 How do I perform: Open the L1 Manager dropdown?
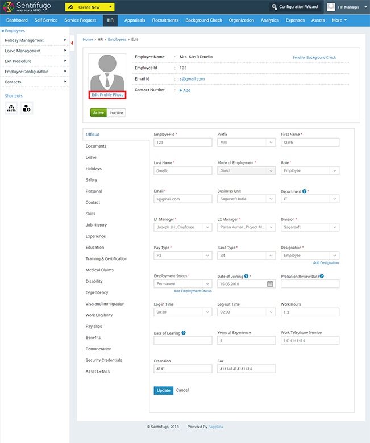tap(183, 227)
